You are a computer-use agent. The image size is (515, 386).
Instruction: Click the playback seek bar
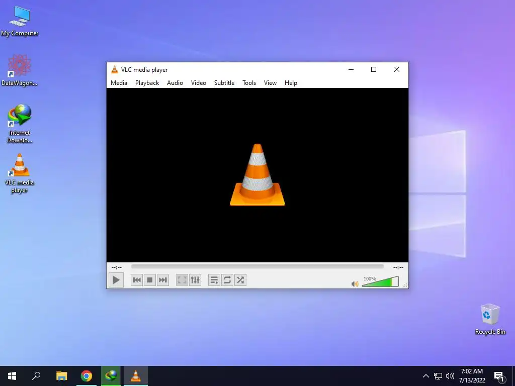pyautogui.click(x=257, y=266)
